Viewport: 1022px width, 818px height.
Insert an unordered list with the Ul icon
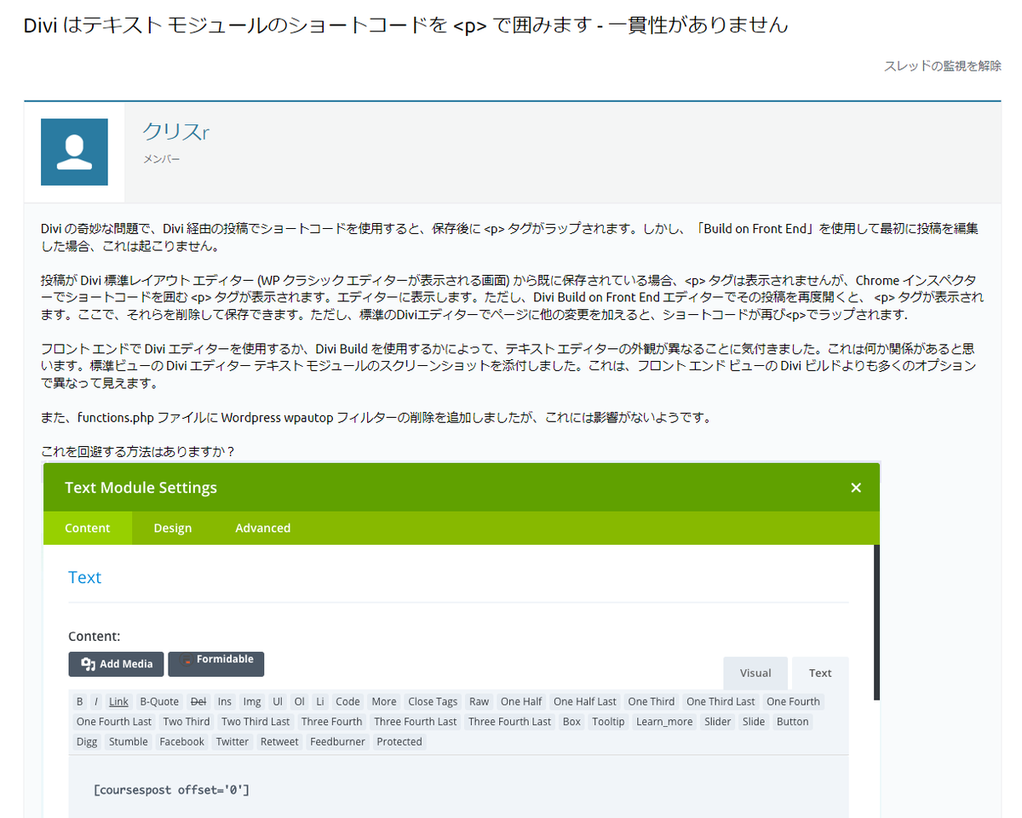pyautogui.click(x=277, y=701)
